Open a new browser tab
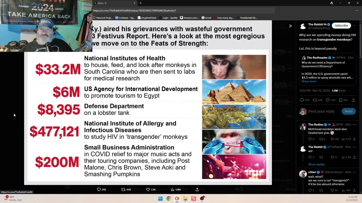This screenshot has width=362, height=203. 141,3
